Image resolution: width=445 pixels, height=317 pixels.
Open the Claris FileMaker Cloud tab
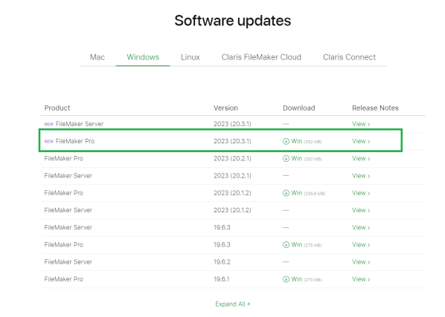[261, 57]
